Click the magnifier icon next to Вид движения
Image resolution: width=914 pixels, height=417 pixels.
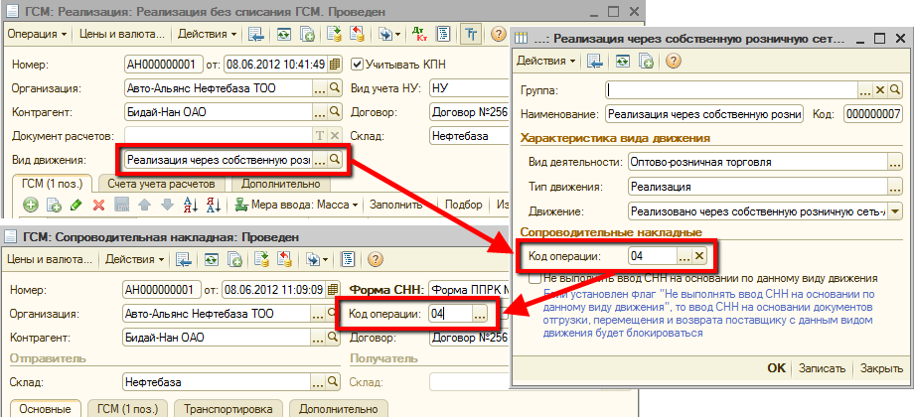335,160
